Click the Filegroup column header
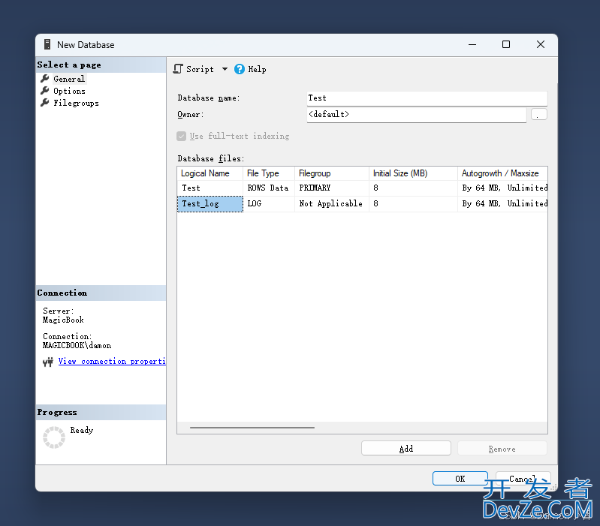The height and width of the screenshot is (526, 600). 331,173
